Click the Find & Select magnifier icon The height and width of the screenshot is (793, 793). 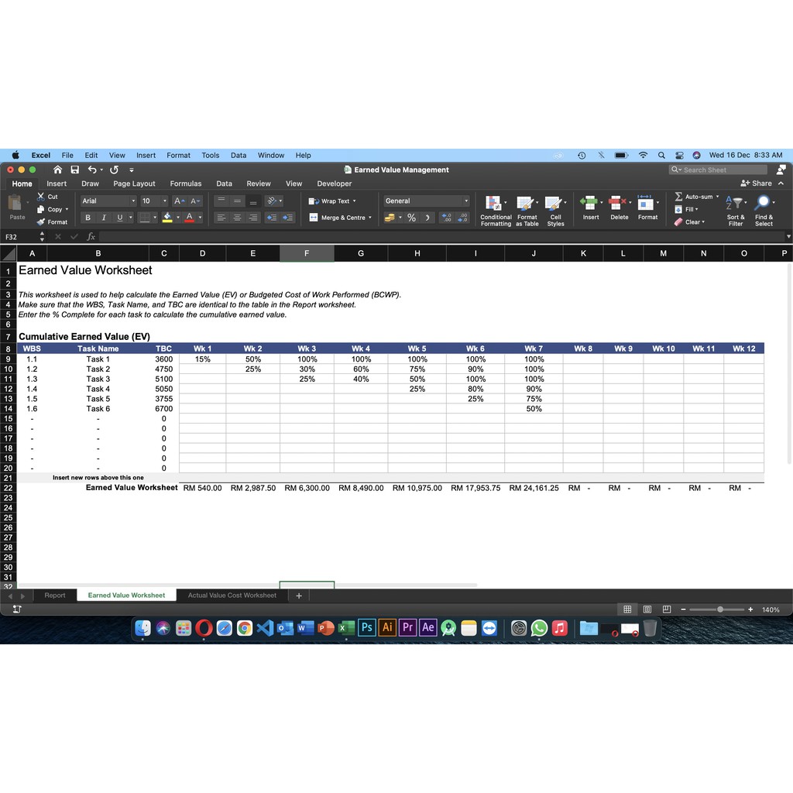[x=764, y=204]
